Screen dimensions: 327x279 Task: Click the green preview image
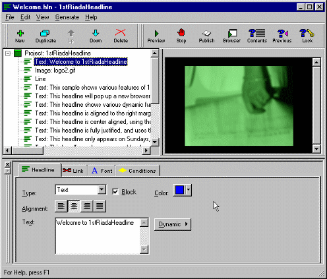pyautogui.click(x=239, y=106)
